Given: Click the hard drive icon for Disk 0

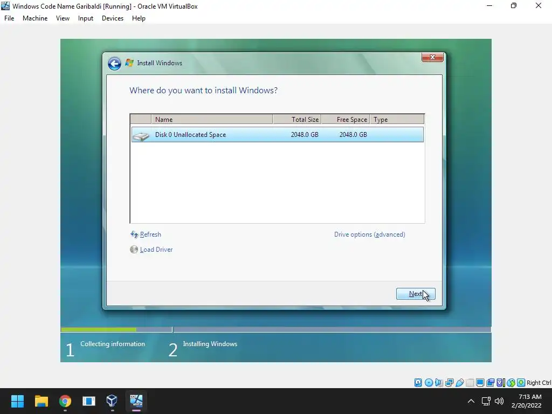Looking at the screenshot, I should (141, 135).
